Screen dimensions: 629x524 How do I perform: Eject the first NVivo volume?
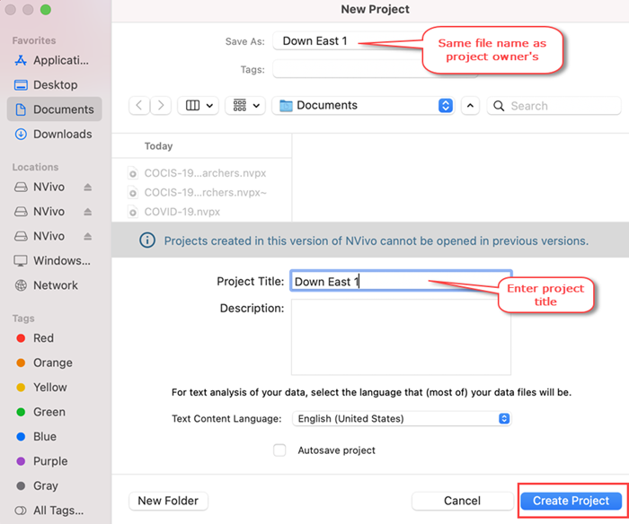[87, 188]
